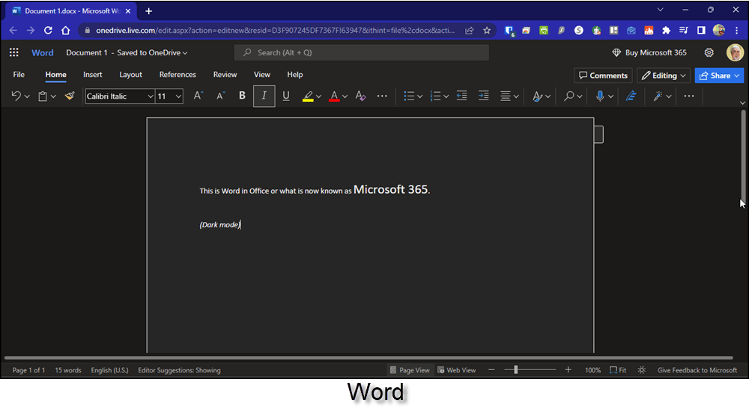
Task: Click the Designer magic wand icon
Action: click(x=658, y=96)
